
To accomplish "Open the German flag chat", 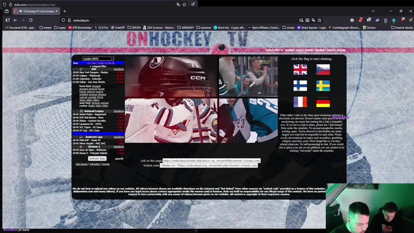I will (x=323, y=102).
